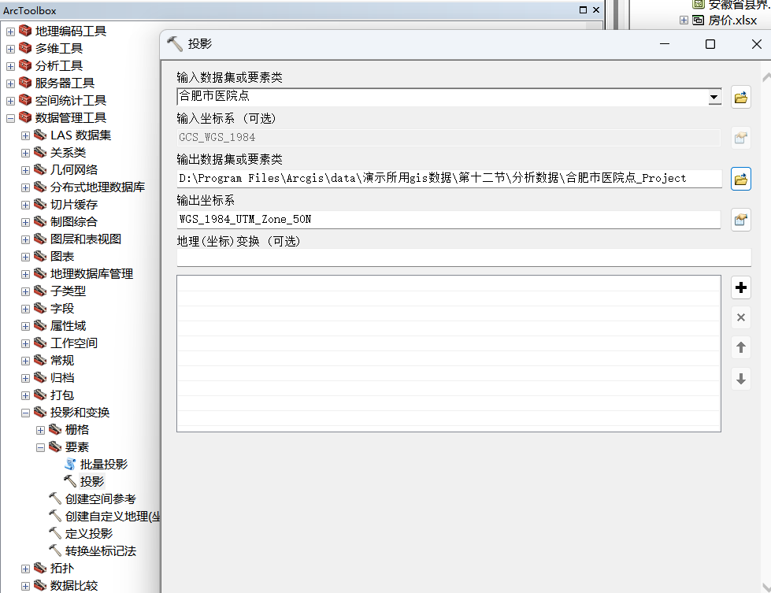Image resolution: width=771 pixels, height=593 pixels.
Task: Click the 子类型 toolset icon
Action: 40,291
